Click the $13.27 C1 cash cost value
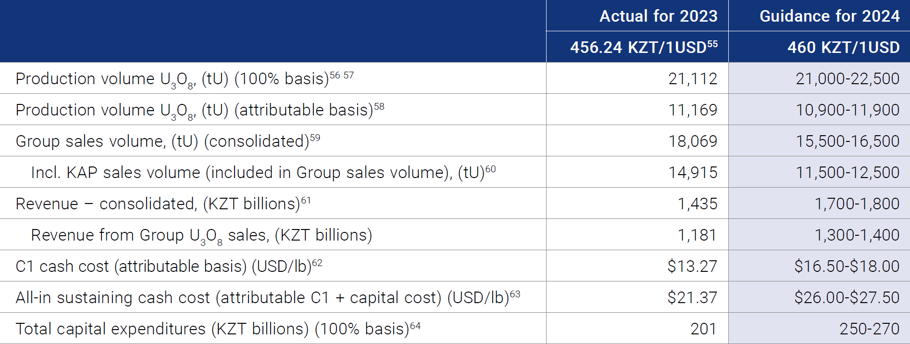The image size is (910, 344). click(x=692, y=266)
